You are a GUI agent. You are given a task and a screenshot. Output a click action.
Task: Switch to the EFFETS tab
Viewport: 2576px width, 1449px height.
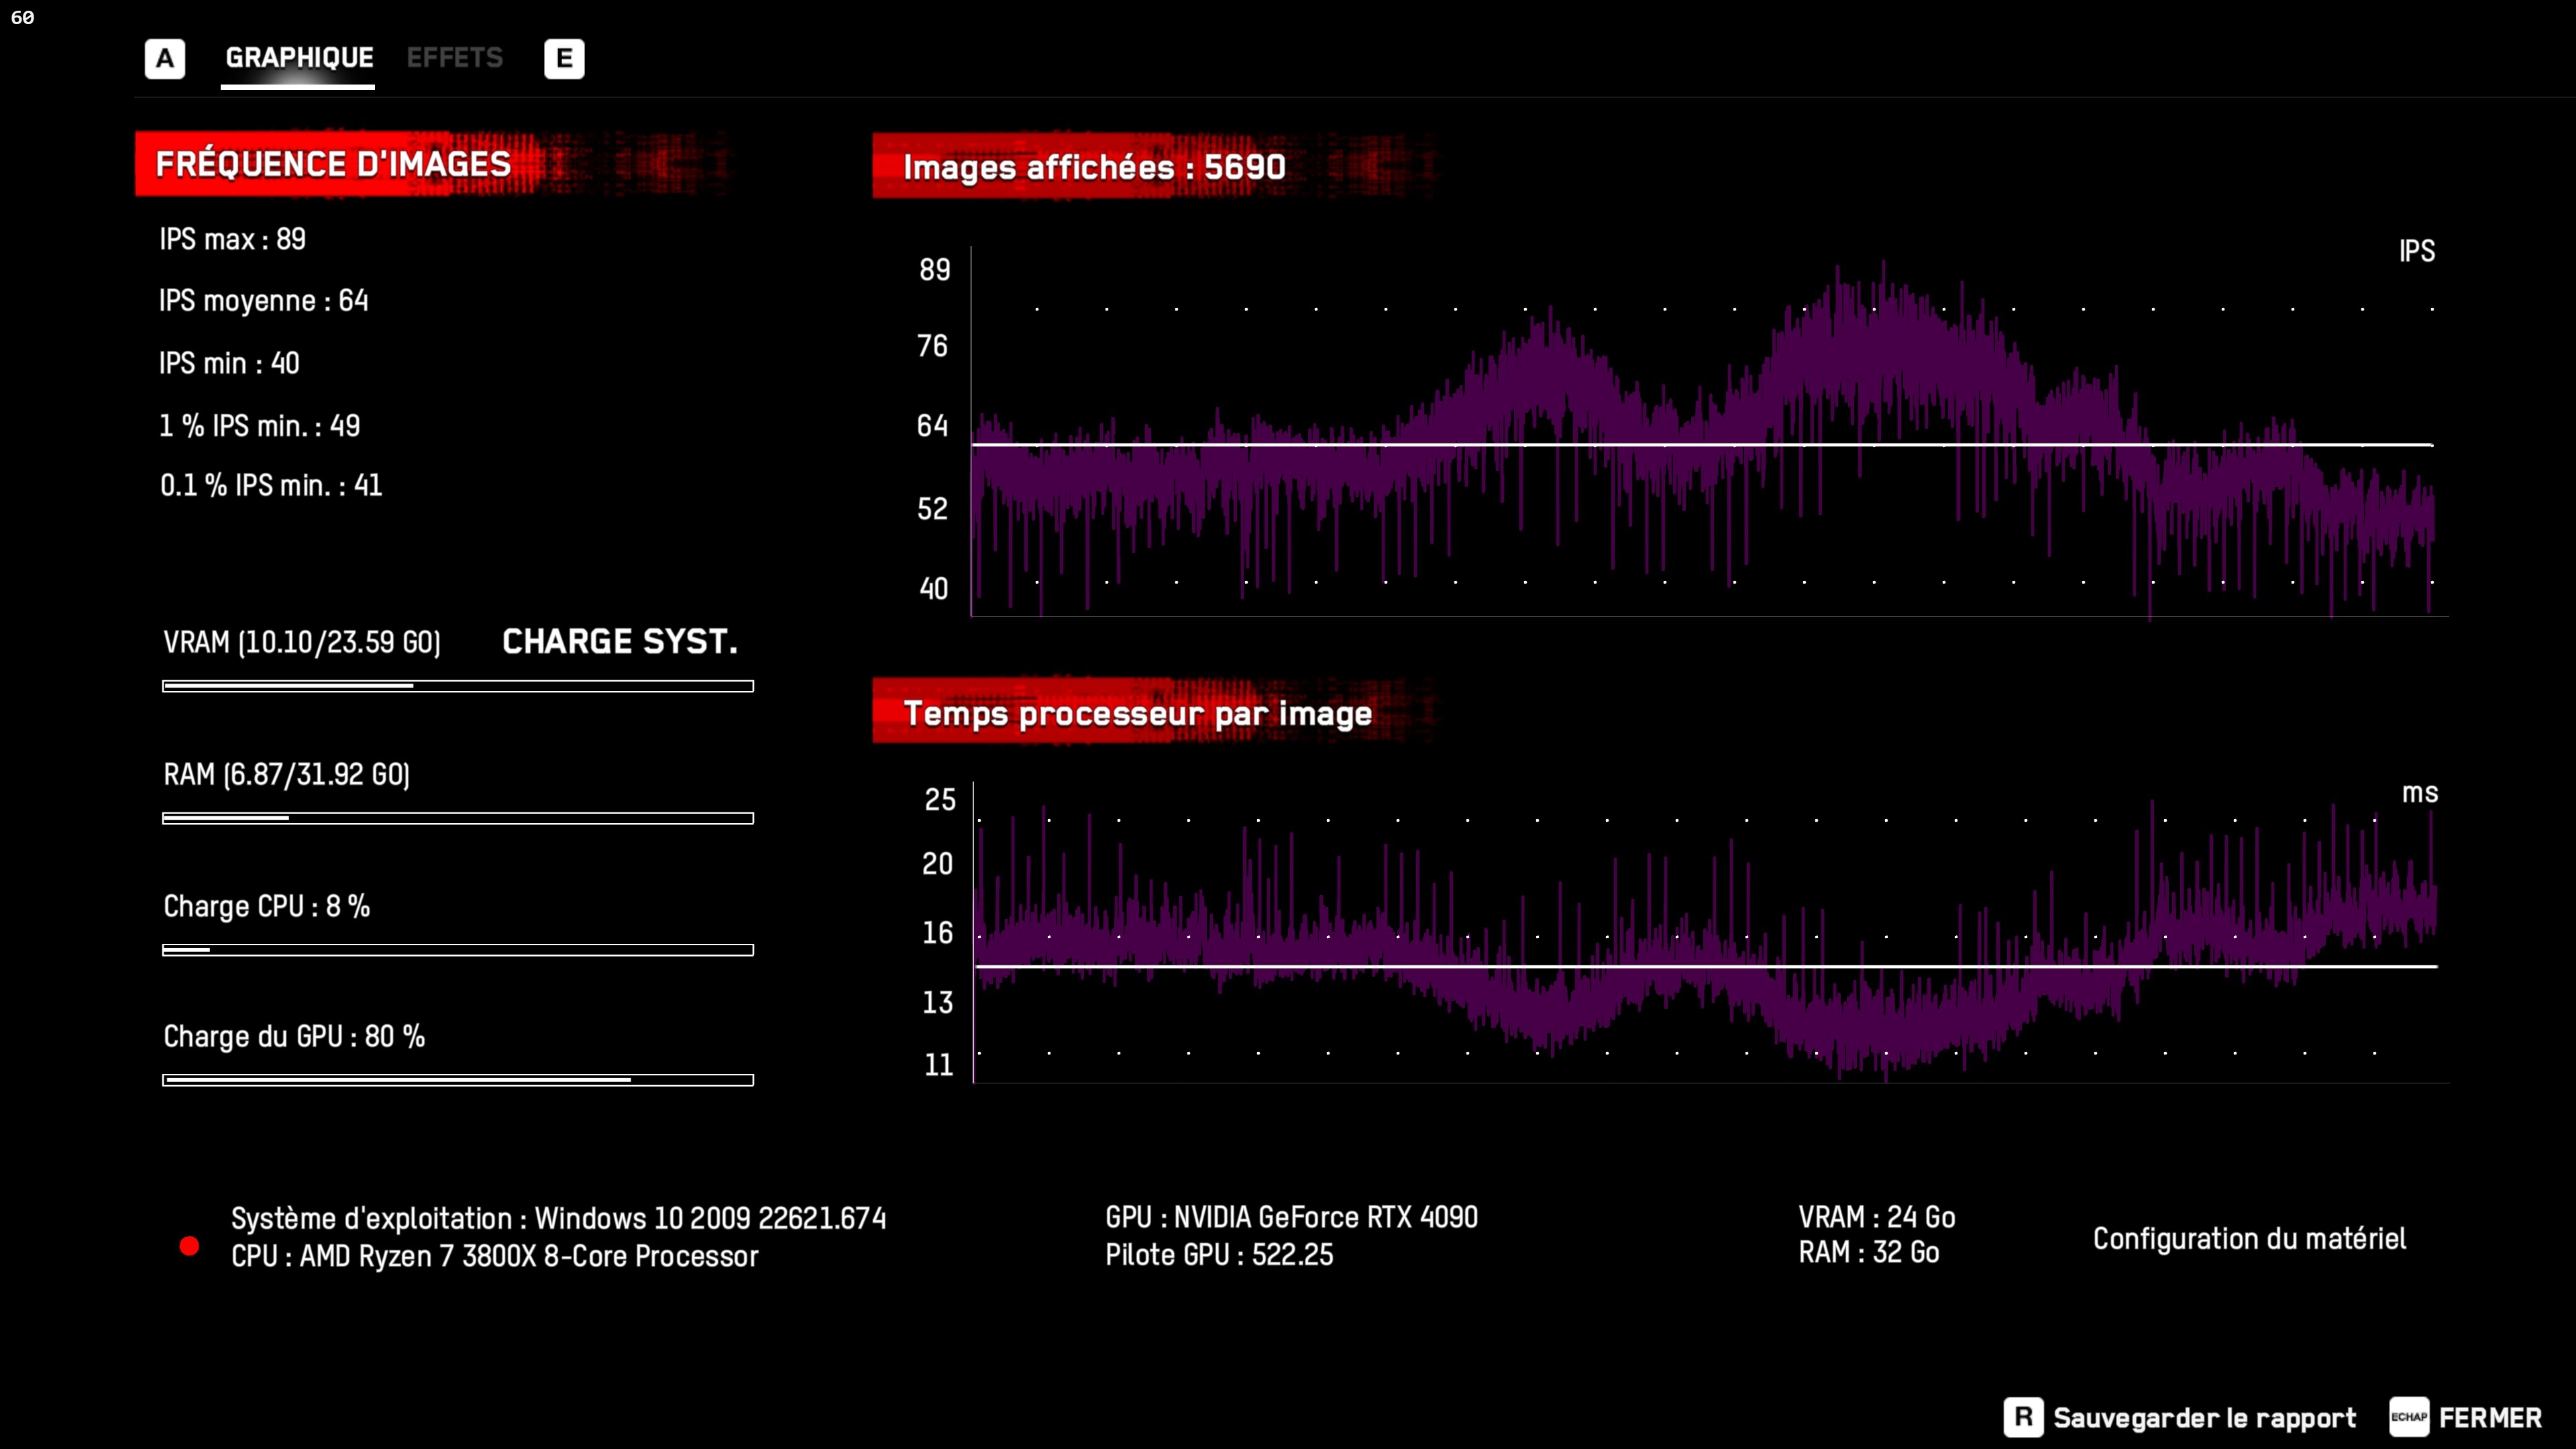pyautogui.click(x=455, y=58)
